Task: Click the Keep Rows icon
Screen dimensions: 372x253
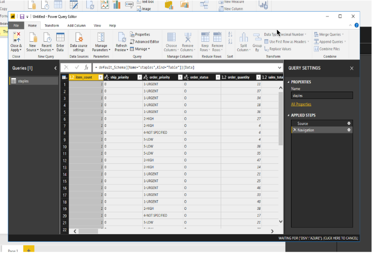Action: 205,37
